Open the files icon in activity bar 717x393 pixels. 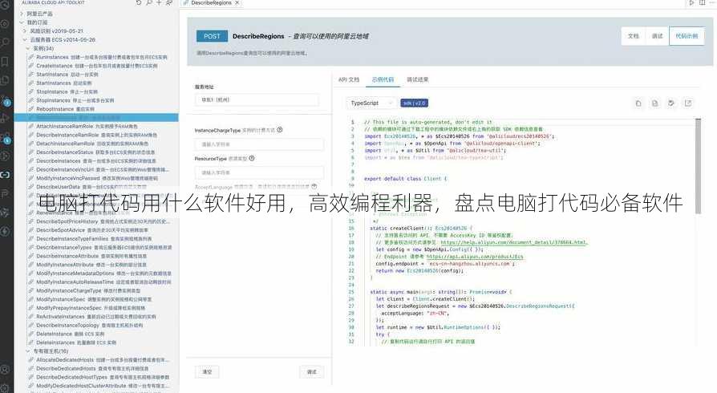click(5, 79)
